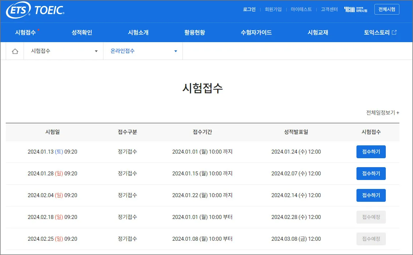The width and height of the screenshot is (413, 255).
Task: Open 회원가입 to sign up
Action: click(x=273, y=9)
